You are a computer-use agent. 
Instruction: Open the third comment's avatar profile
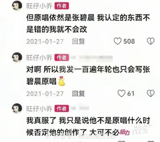point(17,108)
